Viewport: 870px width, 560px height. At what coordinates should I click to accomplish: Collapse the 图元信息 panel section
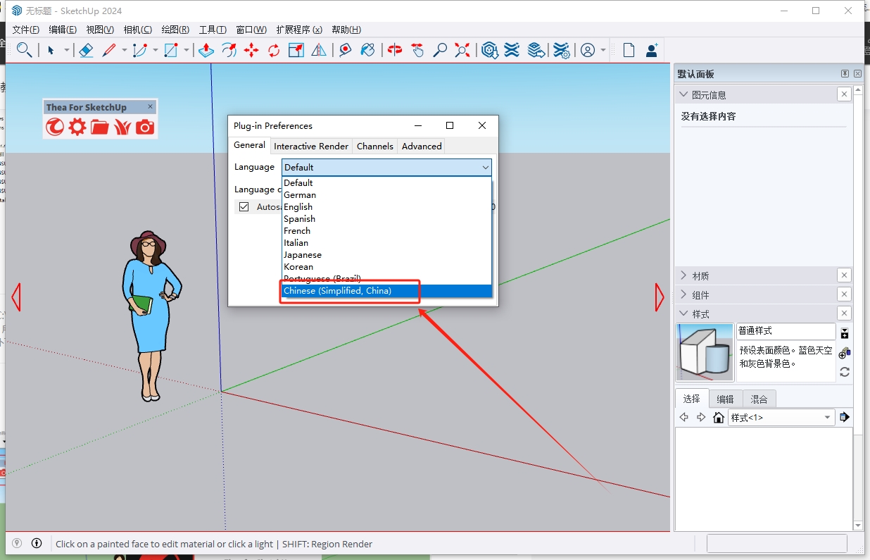(683, 94)
